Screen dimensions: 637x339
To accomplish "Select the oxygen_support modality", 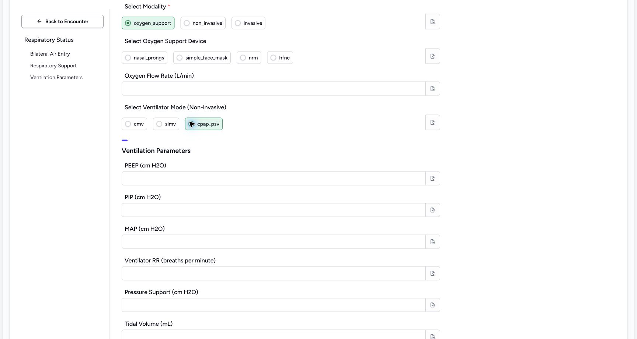I will coord(148,23).
